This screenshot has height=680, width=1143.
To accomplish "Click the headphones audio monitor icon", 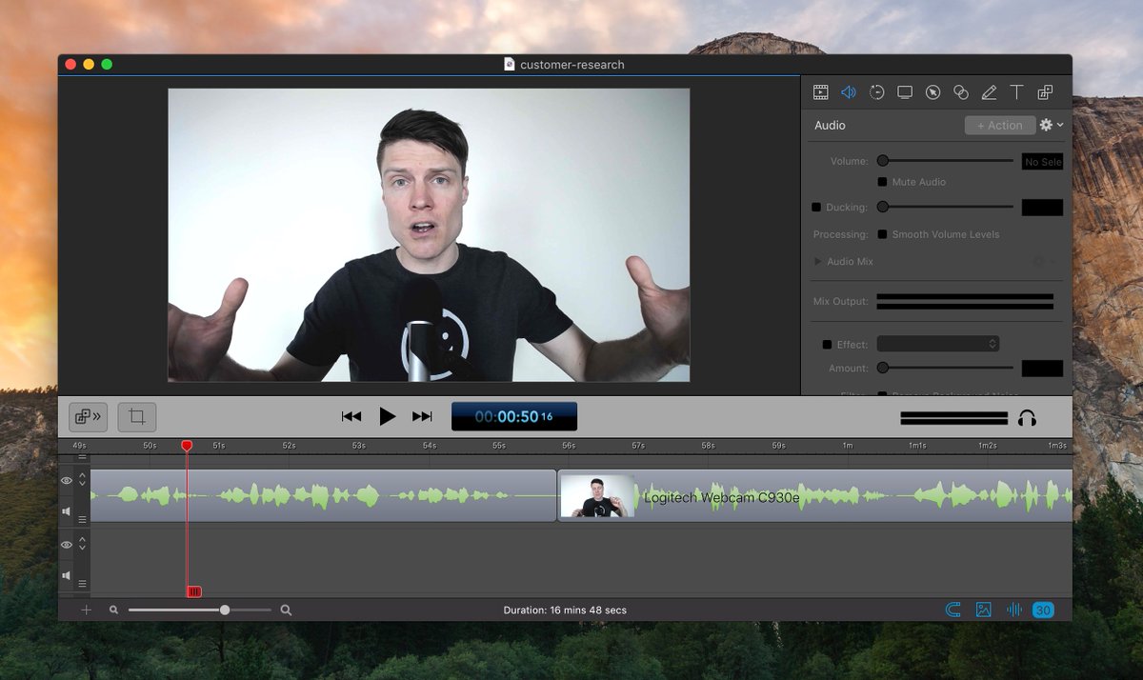I will click(1027, 418).
